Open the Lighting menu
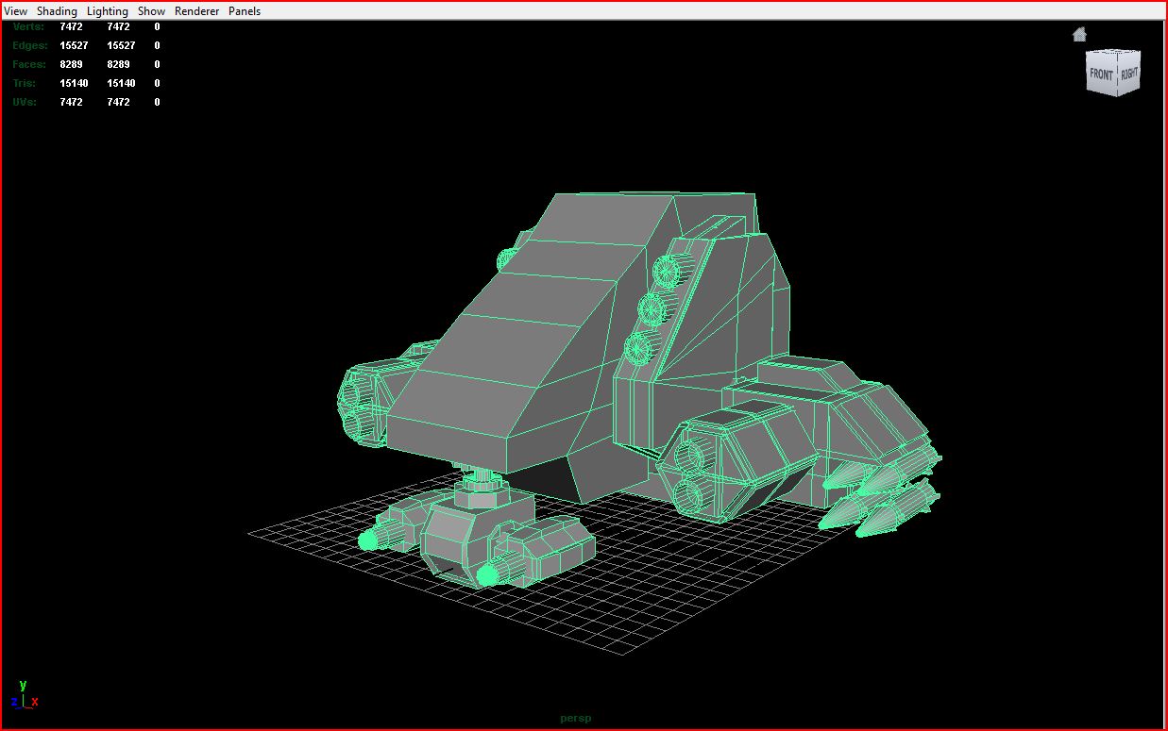This screenshot has height=731, width=1168. point(107,11)
